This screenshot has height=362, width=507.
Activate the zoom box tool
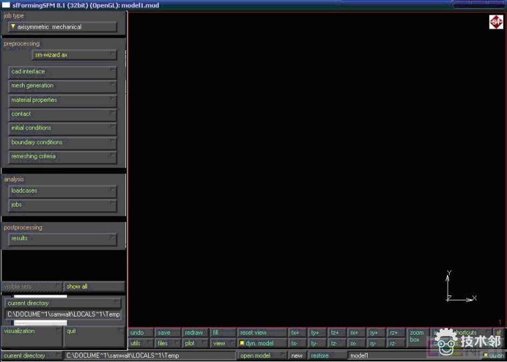[x=417, y=337]
